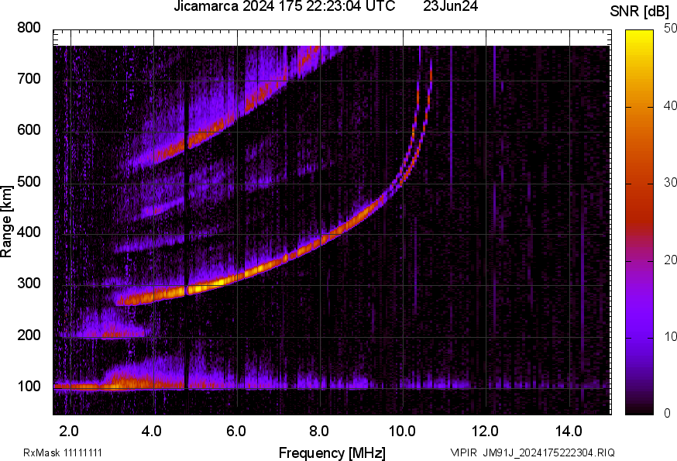Click the 'Range [km]' axis label
677x461 pixels.
coord(6,222)
